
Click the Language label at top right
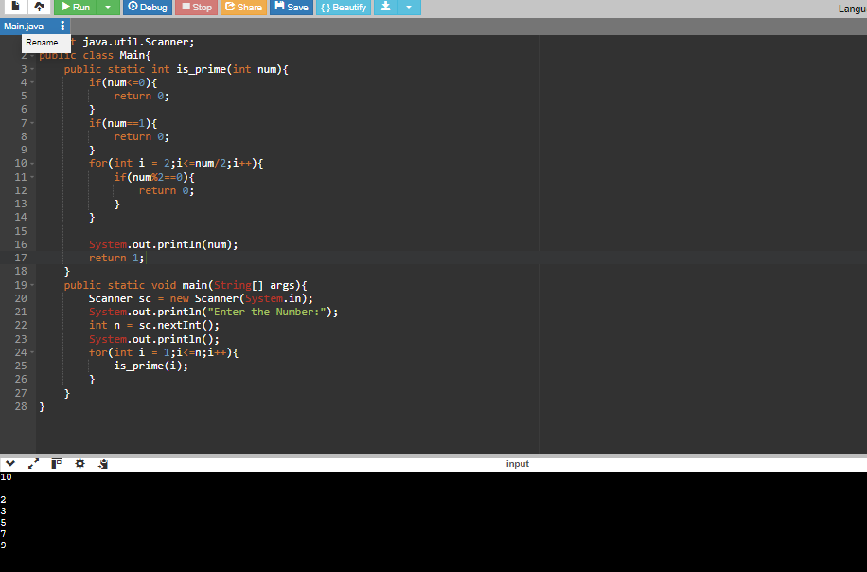pyautogui.click(x=852, y=9)
